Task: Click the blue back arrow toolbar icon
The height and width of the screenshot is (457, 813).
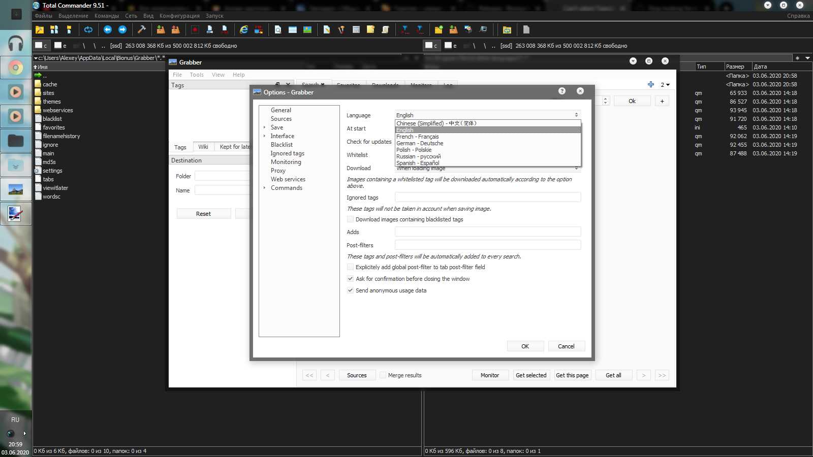Action: click(108, 29)
